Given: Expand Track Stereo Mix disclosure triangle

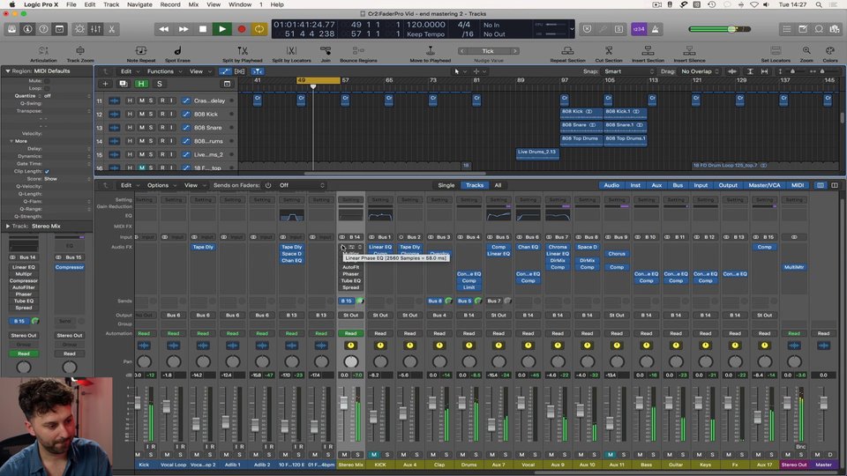Looking at the screenshot, I should click(8, 227).
